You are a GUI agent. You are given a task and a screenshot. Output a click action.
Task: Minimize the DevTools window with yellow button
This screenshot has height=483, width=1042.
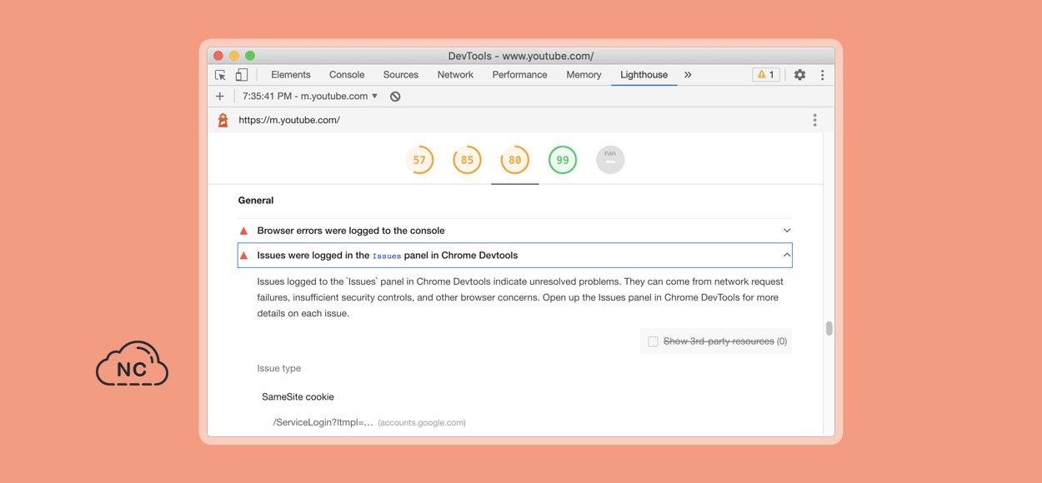point(234,56)
